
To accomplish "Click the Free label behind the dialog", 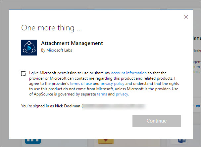I will (x=196, y=105).
